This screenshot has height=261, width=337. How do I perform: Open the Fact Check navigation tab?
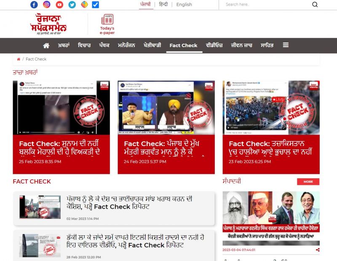coord(183,45)
